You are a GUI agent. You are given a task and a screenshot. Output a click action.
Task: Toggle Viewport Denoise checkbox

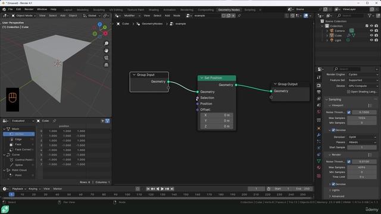[333, 130]
